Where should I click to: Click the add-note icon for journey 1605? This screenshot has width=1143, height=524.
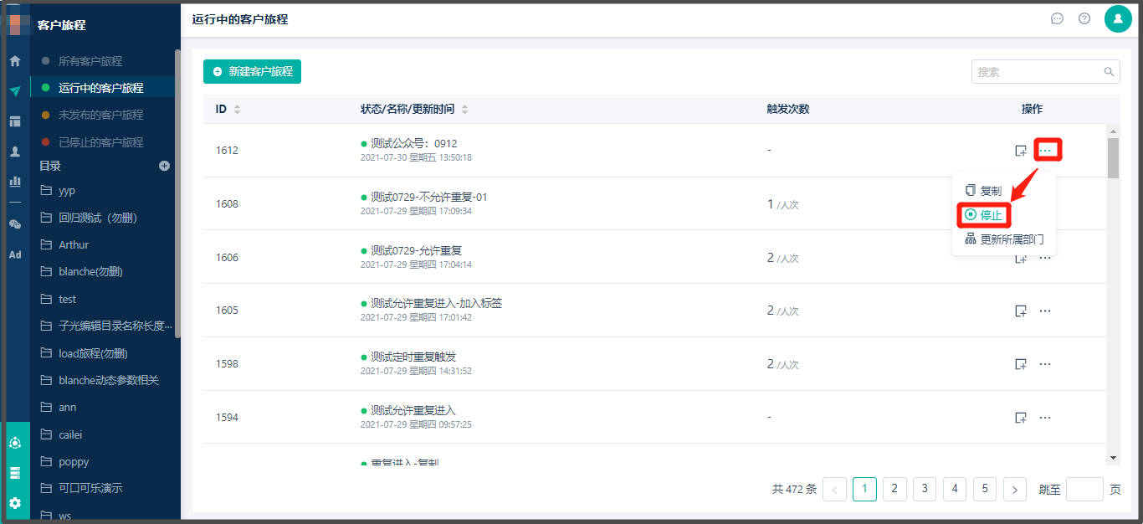1020,311
